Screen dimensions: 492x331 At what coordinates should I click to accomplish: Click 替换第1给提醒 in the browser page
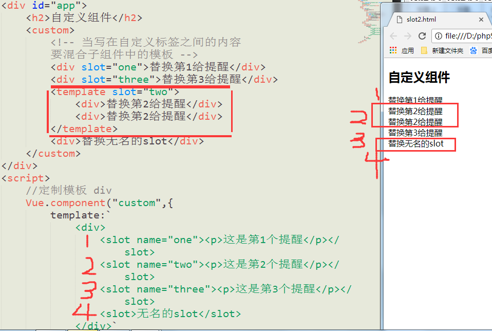pyautogui.click(x=415, y=100)
